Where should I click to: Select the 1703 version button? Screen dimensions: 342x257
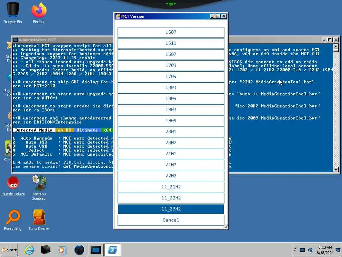171,65
